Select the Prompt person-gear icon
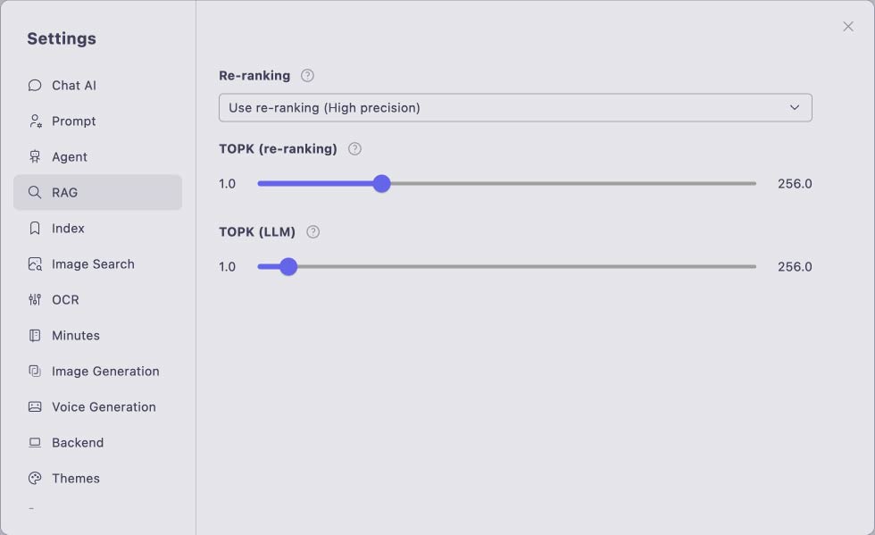 35,121
